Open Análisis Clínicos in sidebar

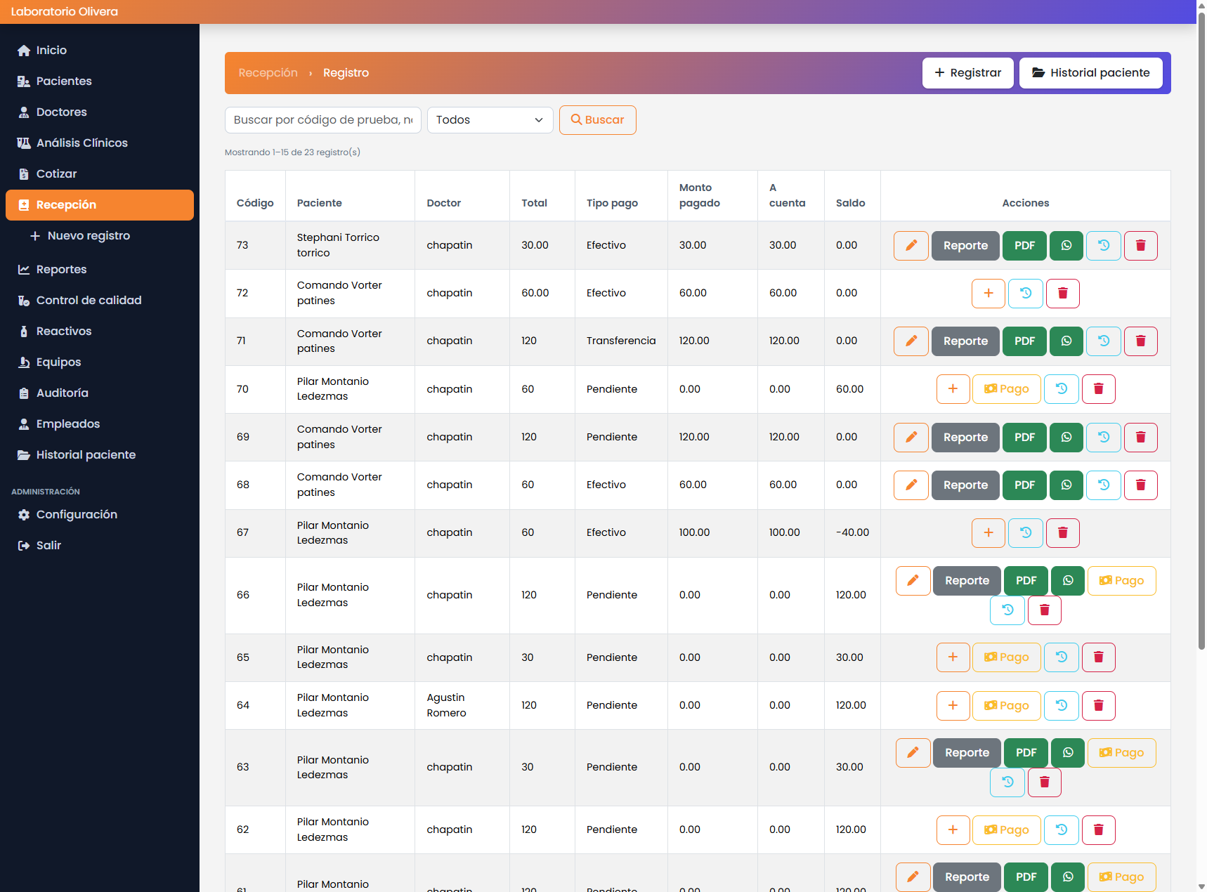click(81, 143)
